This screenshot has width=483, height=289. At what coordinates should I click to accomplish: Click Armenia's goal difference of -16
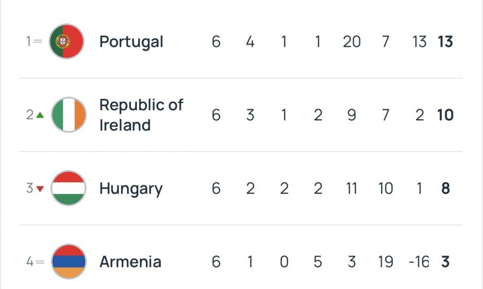(x=419, y=262)
